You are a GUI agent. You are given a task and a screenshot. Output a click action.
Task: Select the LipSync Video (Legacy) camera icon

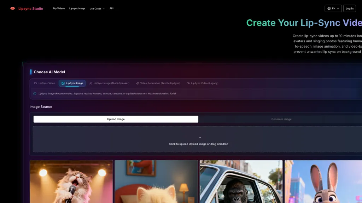pos(188,83)
